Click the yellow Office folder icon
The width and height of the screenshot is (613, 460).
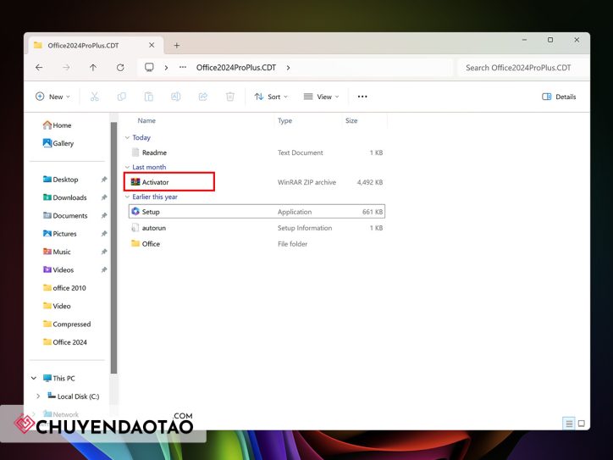pyautogui.click(x=135, y=243)
